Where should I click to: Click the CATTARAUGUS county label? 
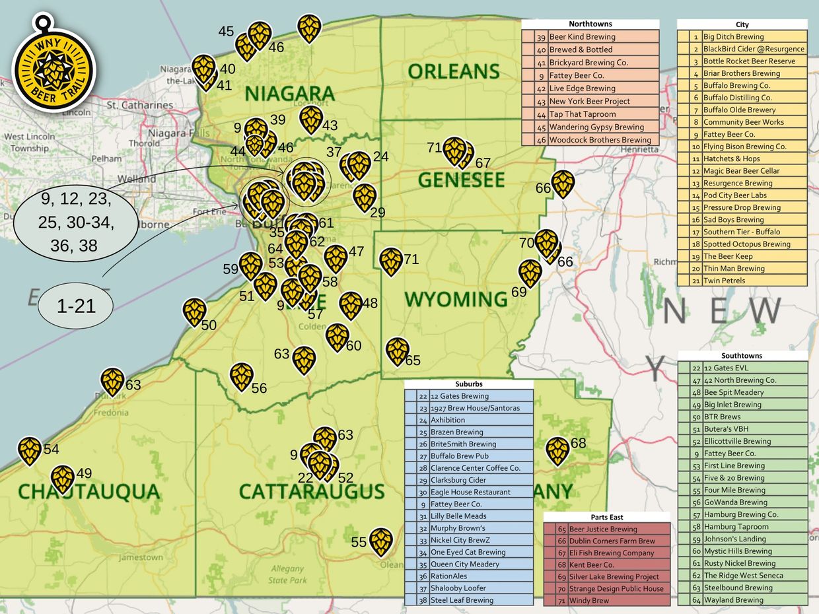311,492
